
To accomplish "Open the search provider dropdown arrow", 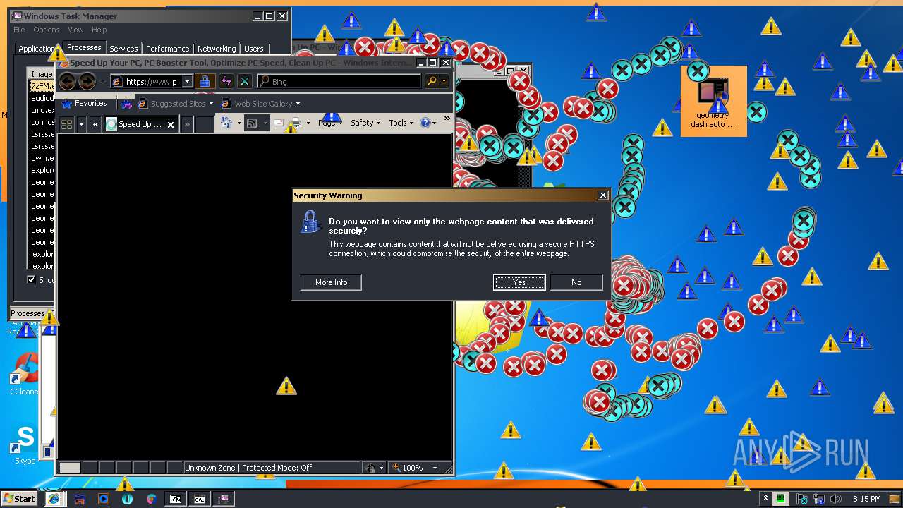I will tap(444, 82).
